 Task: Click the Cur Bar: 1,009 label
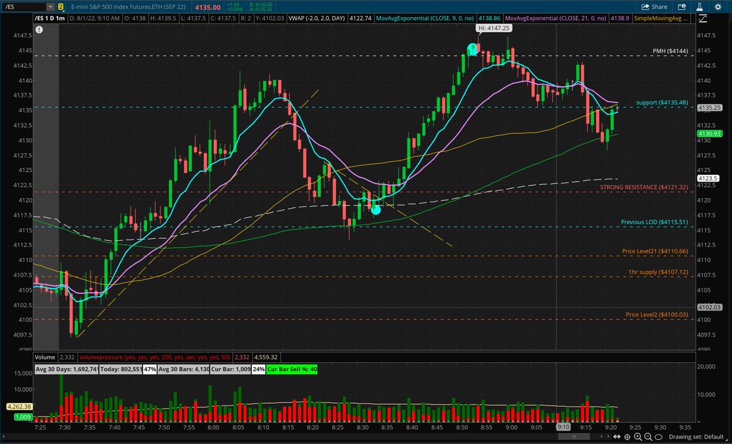point(231,369)
